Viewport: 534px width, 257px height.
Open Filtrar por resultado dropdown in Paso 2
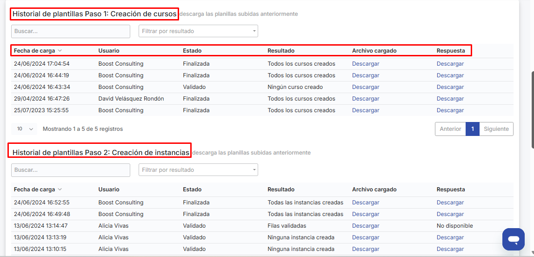point(198,170)
